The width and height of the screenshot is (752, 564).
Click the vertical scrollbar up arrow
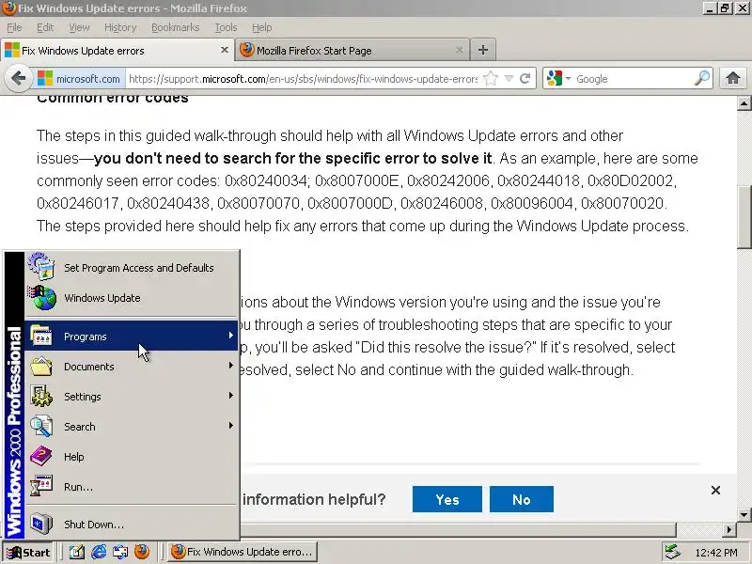(x=744, y=103)
